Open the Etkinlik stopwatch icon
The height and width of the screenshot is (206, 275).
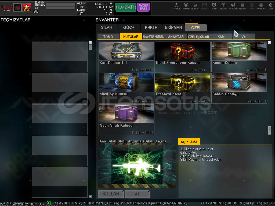pos(176,6)
